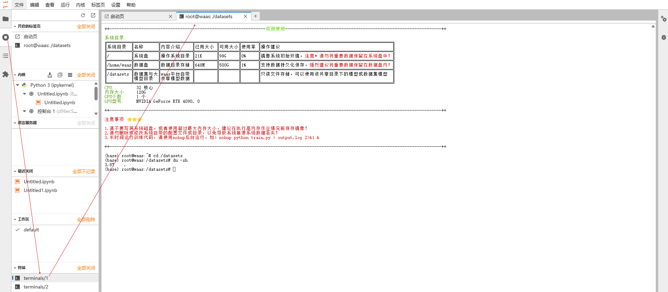The width and height of the screenshot is (668, 292).
Task: Collapse the 终端 section header
Action: [15, 268]
